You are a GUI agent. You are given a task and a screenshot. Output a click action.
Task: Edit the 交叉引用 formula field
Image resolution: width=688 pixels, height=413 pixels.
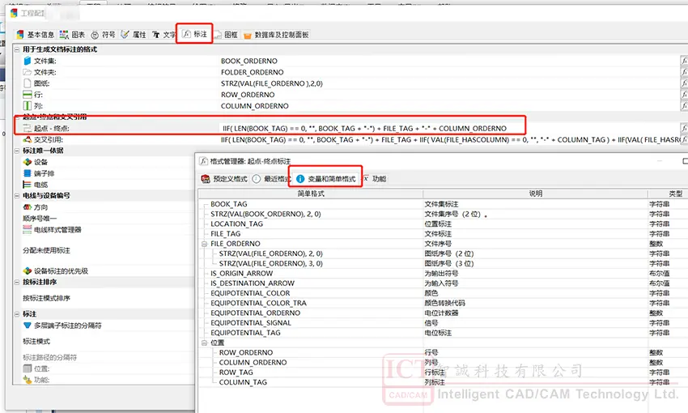pos(450,139)
